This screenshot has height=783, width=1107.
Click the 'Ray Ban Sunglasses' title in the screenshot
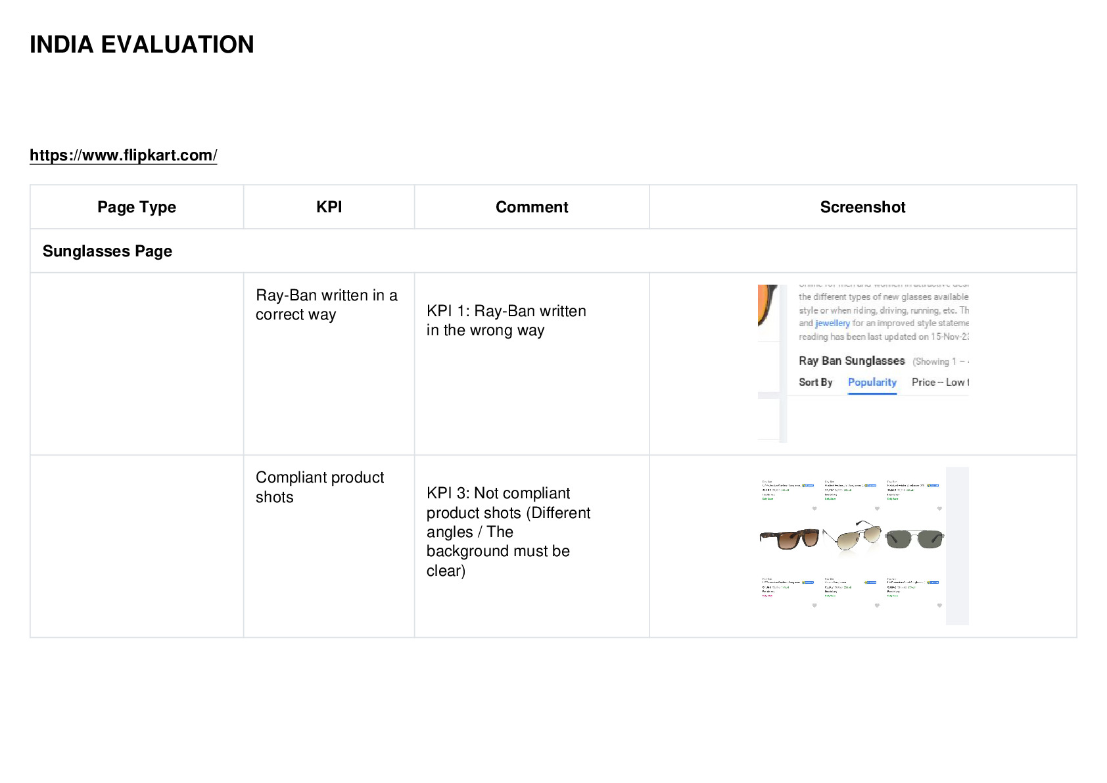click(852, 361)
